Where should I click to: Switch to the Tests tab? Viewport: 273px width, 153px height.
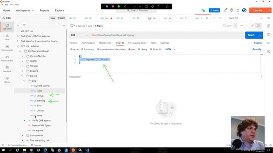[x=154, y=43]
